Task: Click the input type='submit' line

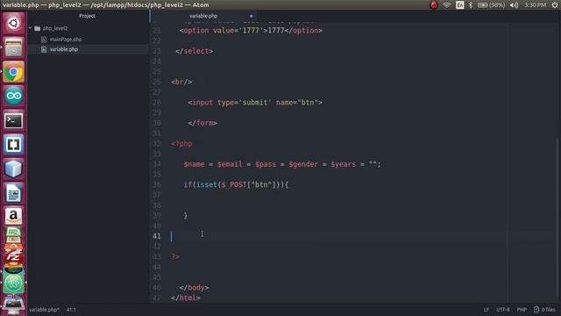Action: [255, 103]
